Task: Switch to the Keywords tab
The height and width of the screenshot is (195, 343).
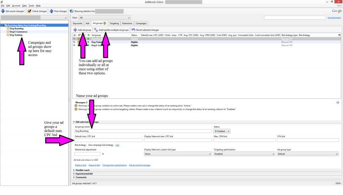Action: click(x=78, y=23)
